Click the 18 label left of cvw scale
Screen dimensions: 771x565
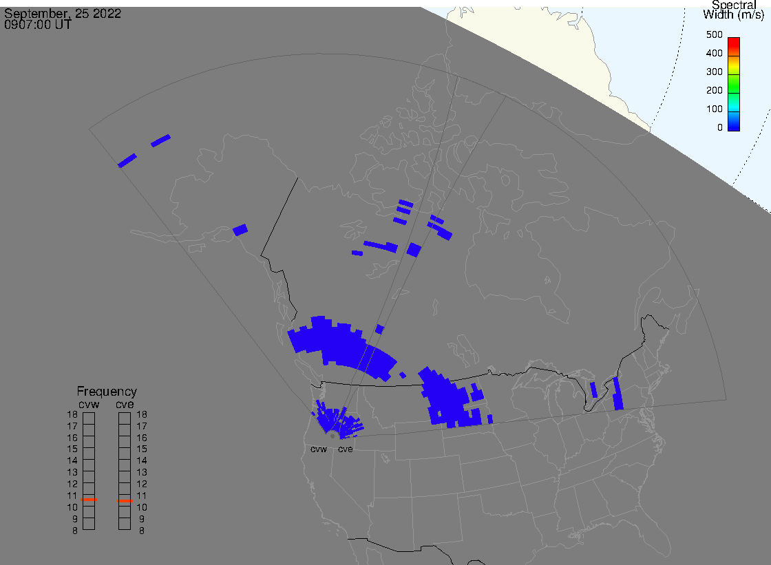pos(72,414)
